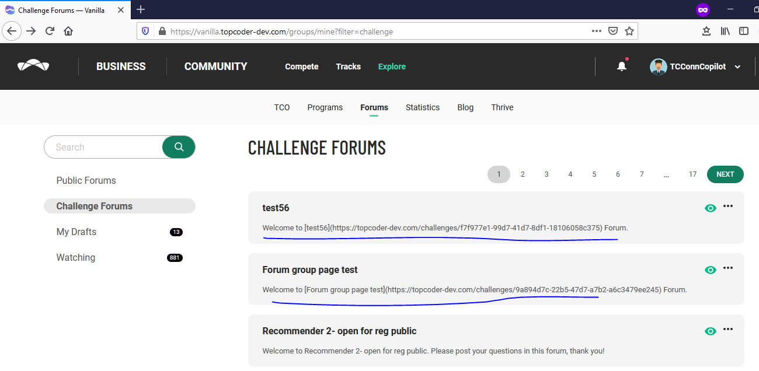Open the Tracks menu
Image resolution: width=759 pixels, height=371 pixels.
(x=349, y=66)
